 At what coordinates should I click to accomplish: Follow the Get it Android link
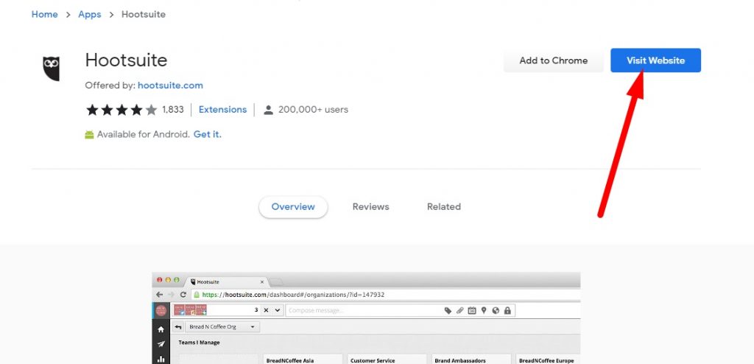coord(207,134)
